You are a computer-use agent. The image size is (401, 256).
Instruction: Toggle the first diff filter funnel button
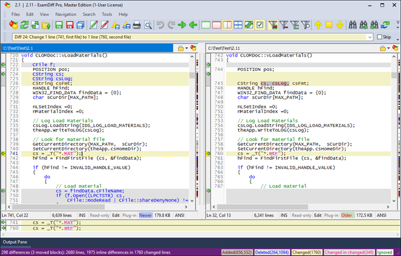[x=273, y=25]
